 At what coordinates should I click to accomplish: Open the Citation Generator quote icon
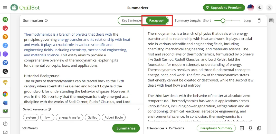5,63
